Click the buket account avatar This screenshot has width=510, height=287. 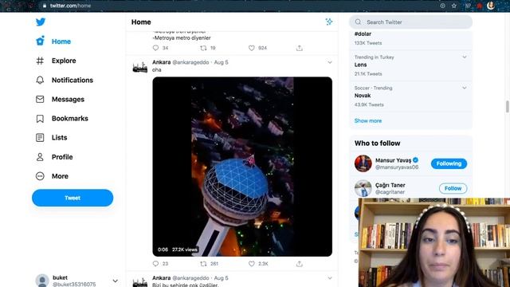[42, 281]
